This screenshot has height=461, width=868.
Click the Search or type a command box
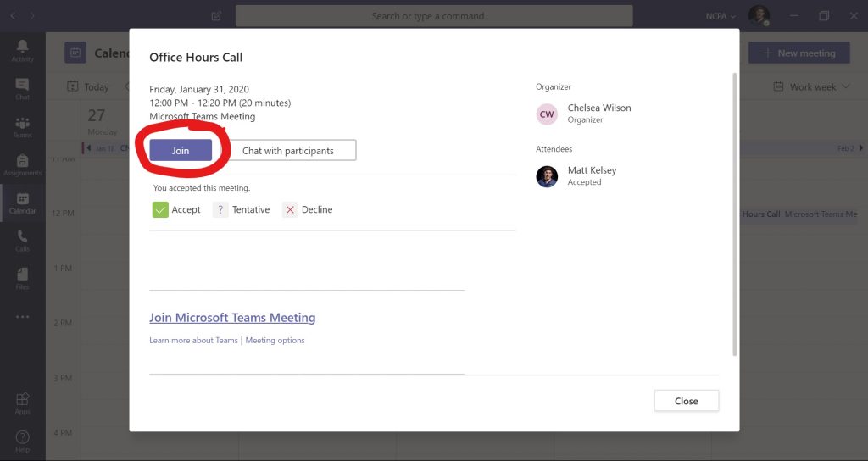(x=434, y=16)
